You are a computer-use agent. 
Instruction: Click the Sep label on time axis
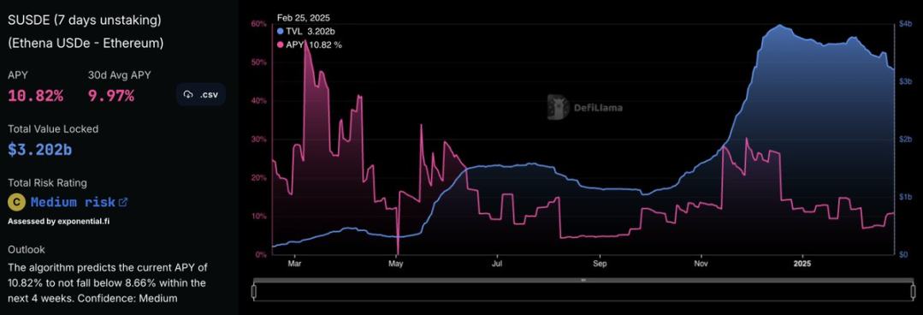pyautogui.click(x=600, y=264)
